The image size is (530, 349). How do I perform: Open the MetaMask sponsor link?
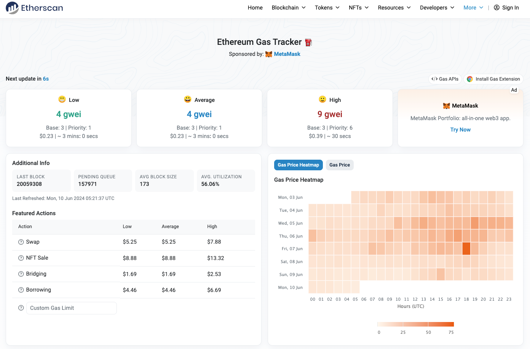pyautogui.click(x=287, y=54)
